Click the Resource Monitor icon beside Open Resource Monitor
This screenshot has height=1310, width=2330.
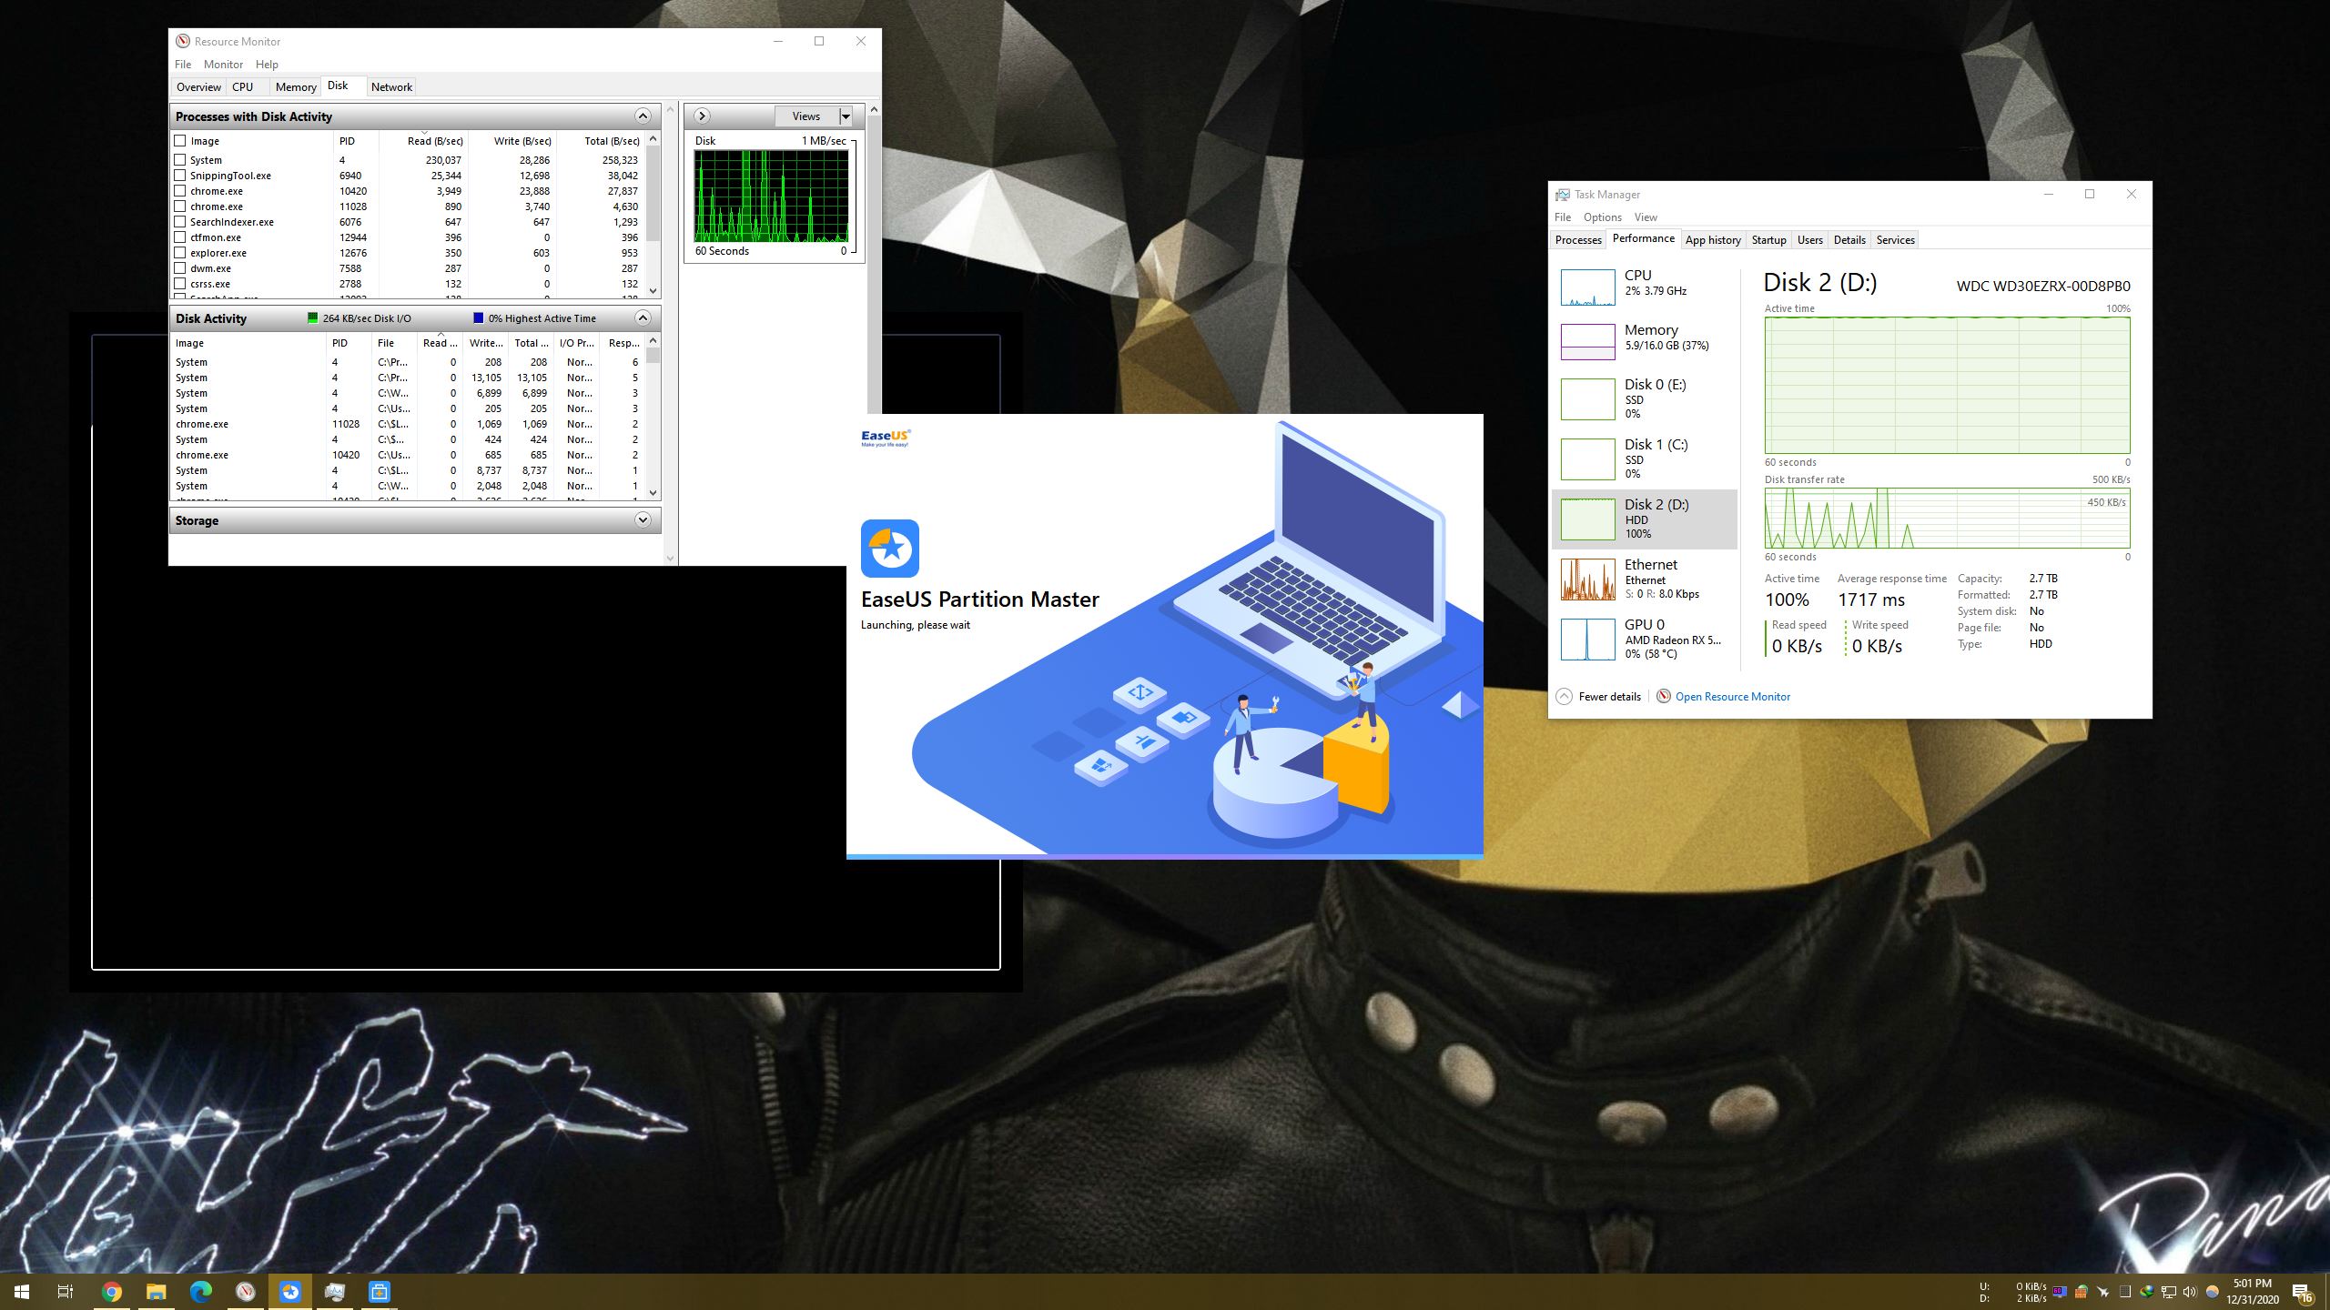click(1664, 696)
